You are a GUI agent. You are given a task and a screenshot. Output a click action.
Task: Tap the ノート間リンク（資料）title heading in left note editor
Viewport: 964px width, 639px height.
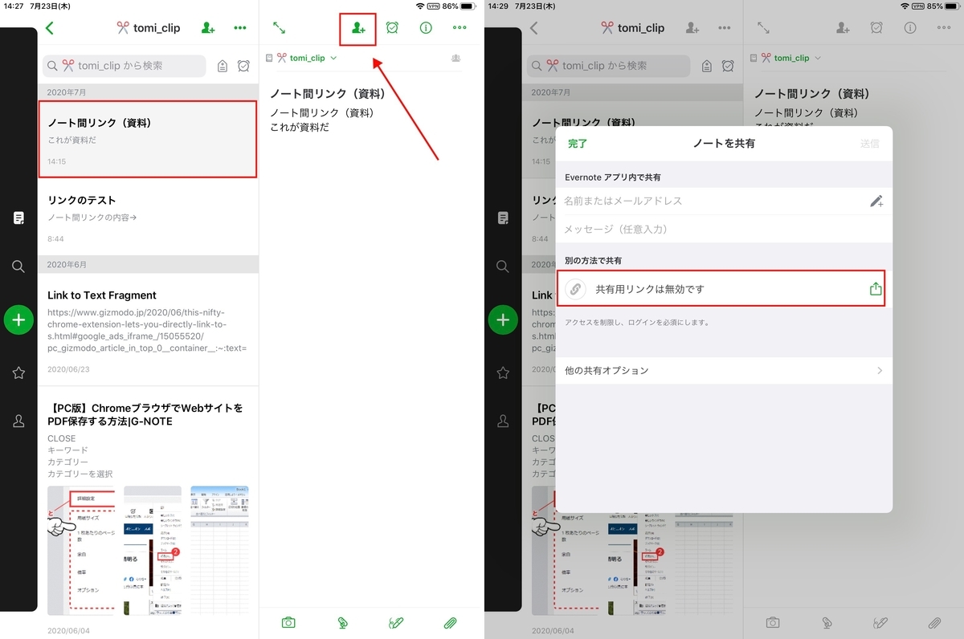[329, 93]
